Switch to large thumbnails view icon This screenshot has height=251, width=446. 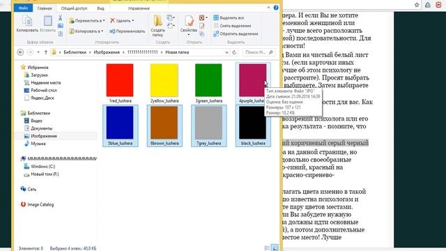pos(275,248)
